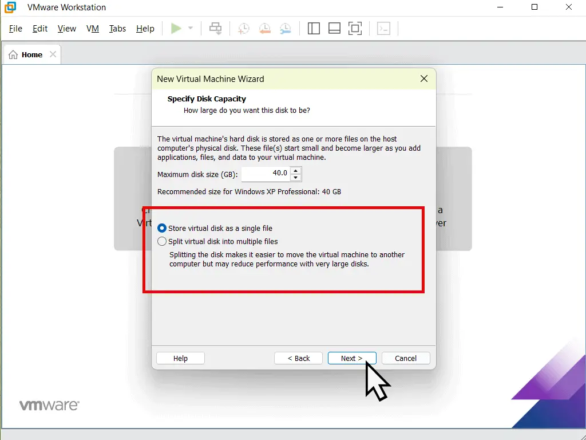
Task: Click the 'Maximum disk size (GB):' label
Action: (197, 174)
